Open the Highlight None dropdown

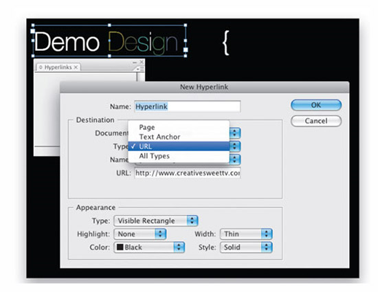coord(140,234)
